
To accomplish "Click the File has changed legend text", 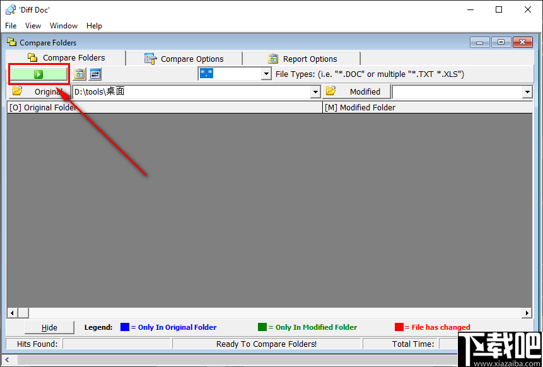I will pyautogui.click(x=440, y=327).
